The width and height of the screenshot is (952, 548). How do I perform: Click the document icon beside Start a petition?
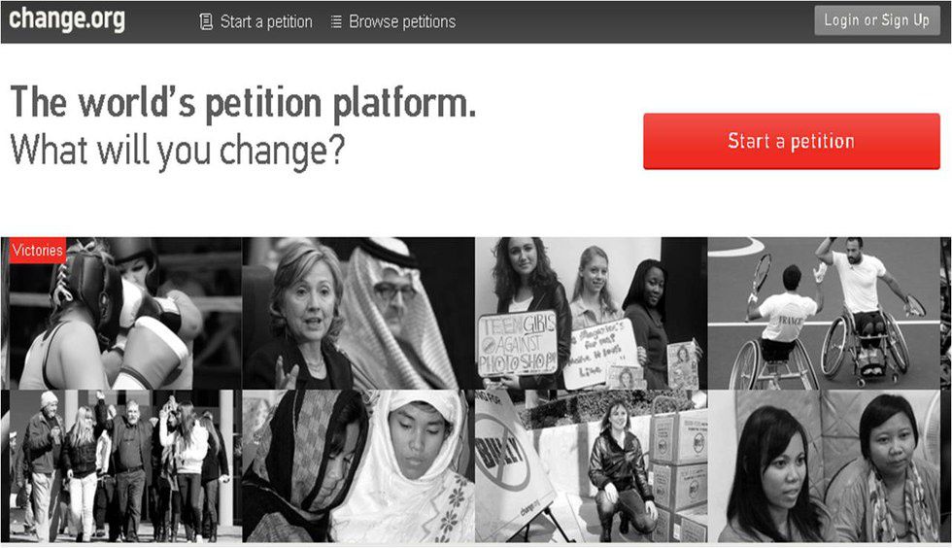pos(206,22)
